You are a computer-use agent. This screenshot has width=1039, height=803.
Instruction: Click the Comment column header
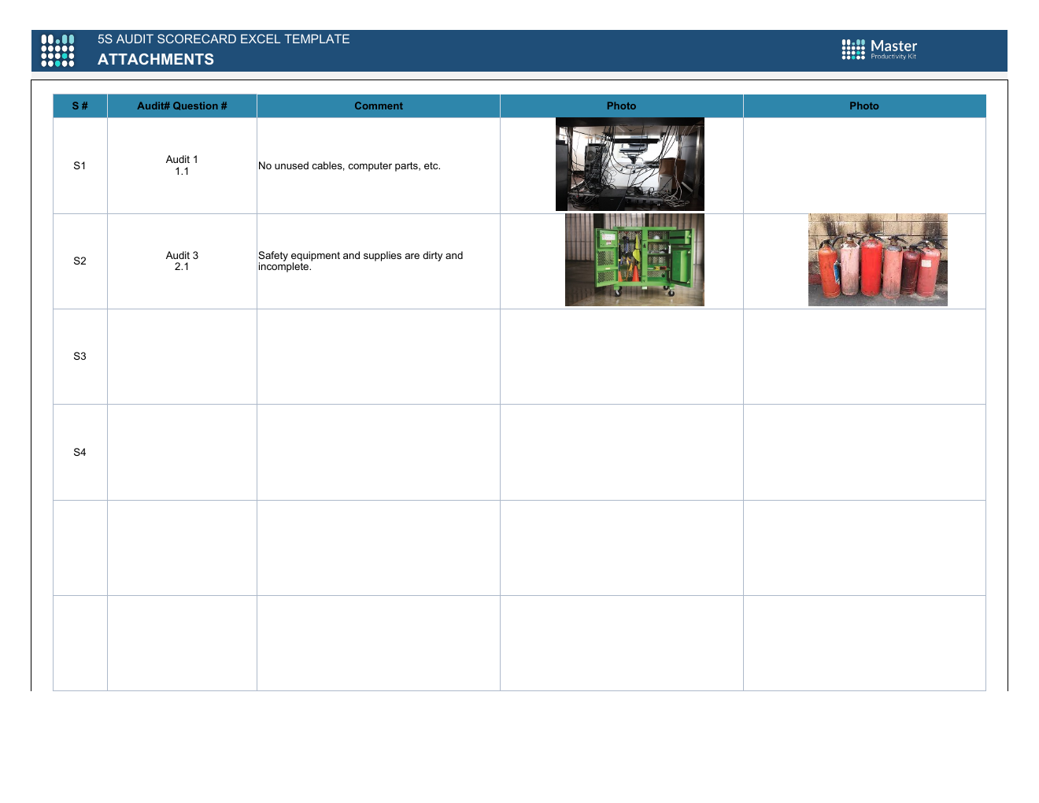[379, 106]
